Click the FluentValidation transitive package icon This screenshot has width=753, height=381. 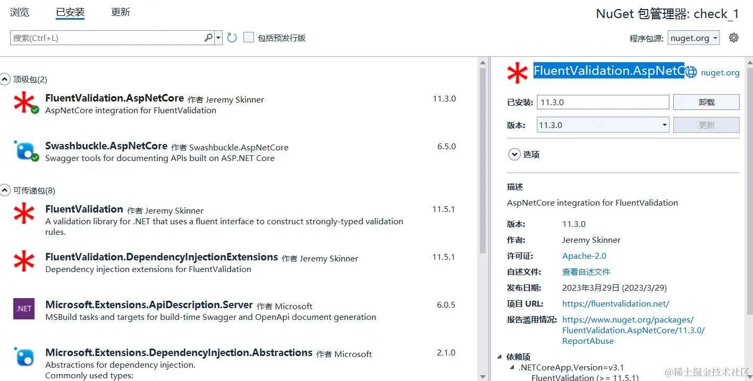coord(24,214)
